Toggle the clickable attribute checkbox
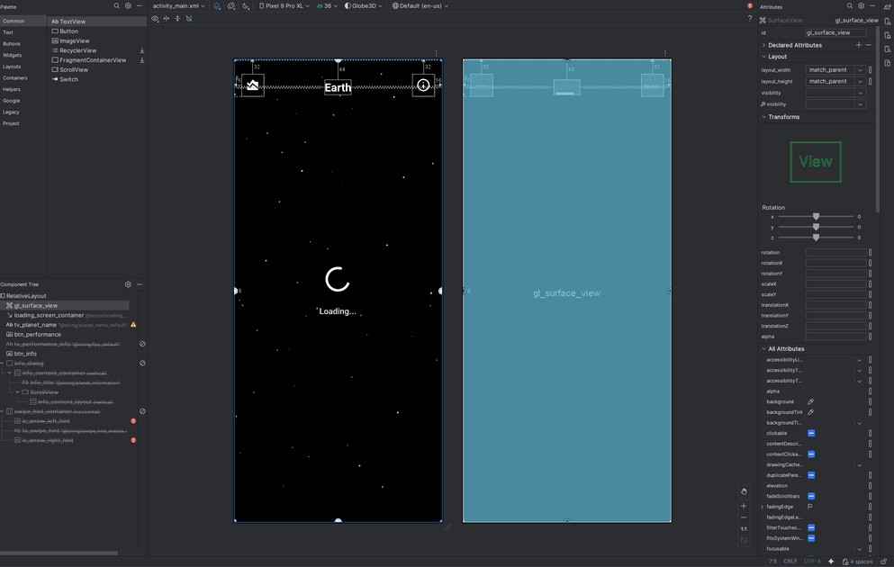The image size is (894, 567). (811, 434)
